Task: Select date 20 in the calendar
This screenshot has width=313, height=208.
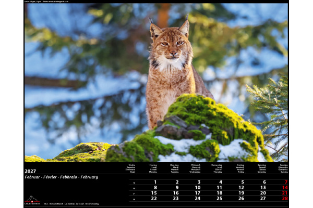Action: [x=263, y=193]
